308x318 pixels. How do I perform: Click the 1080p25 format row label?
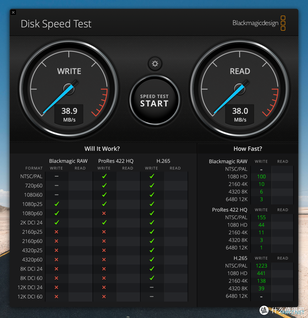coord(32,204)
